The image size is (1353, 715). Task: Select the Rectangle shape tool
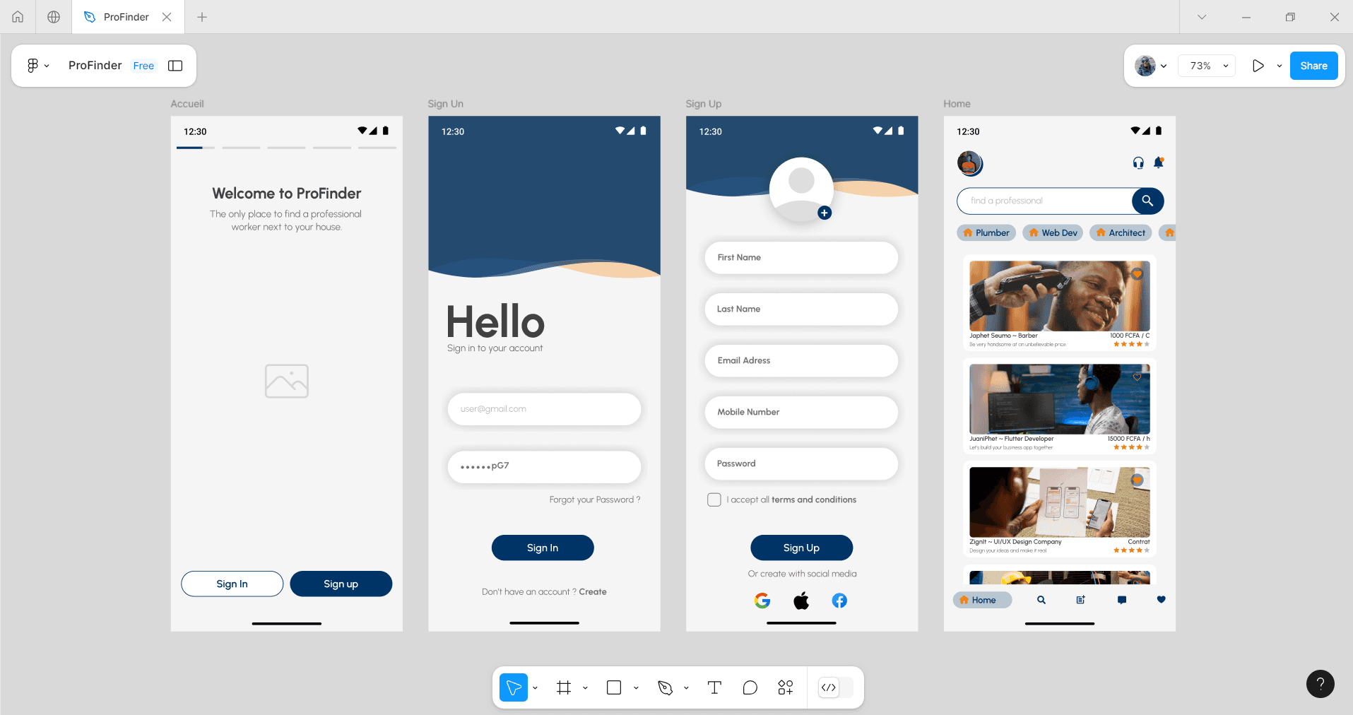pyautogui.click(x=614, y=687)
